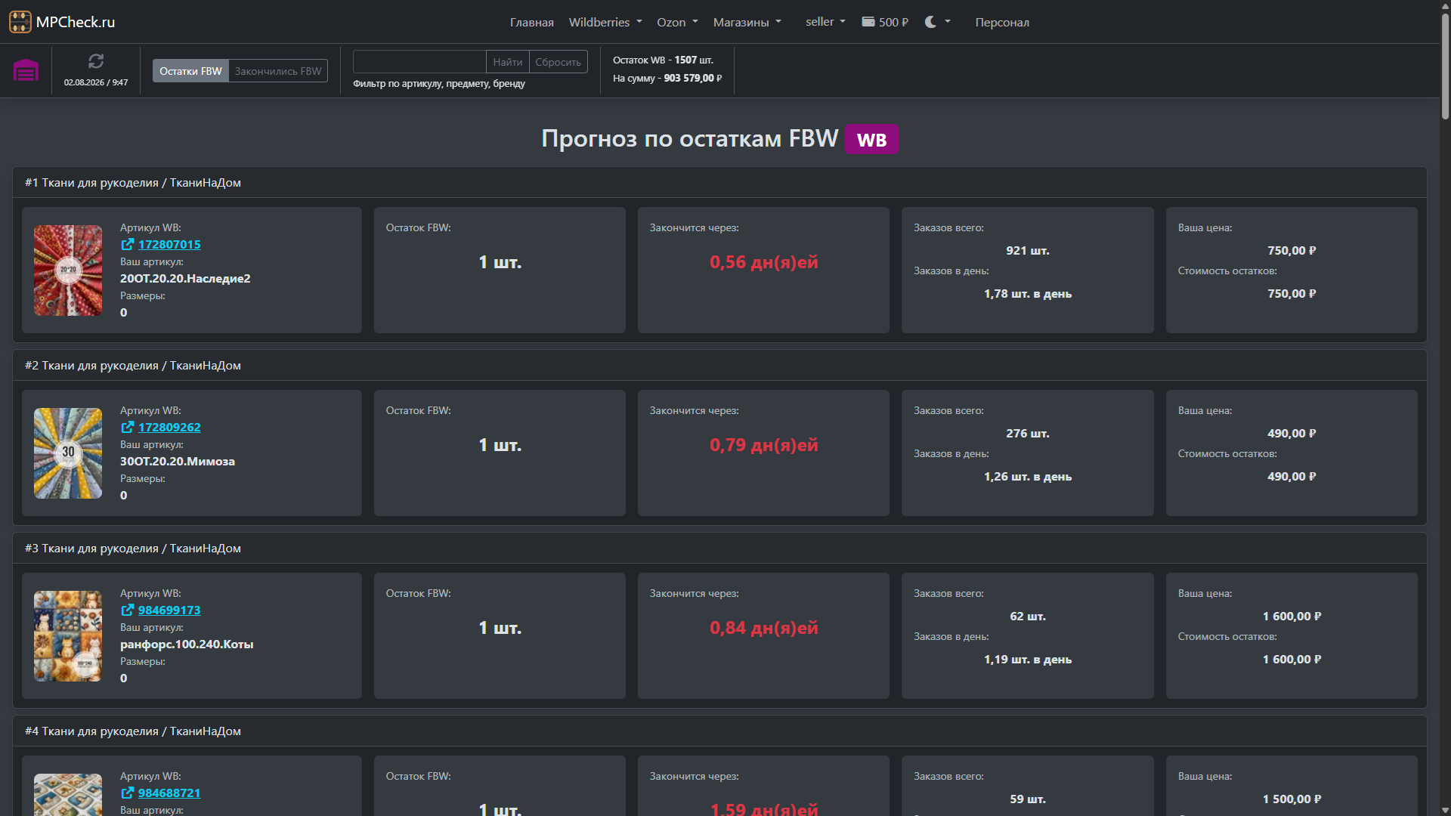1451x816 pixels.
Task: Open article link 172809262
Action: 169,427
